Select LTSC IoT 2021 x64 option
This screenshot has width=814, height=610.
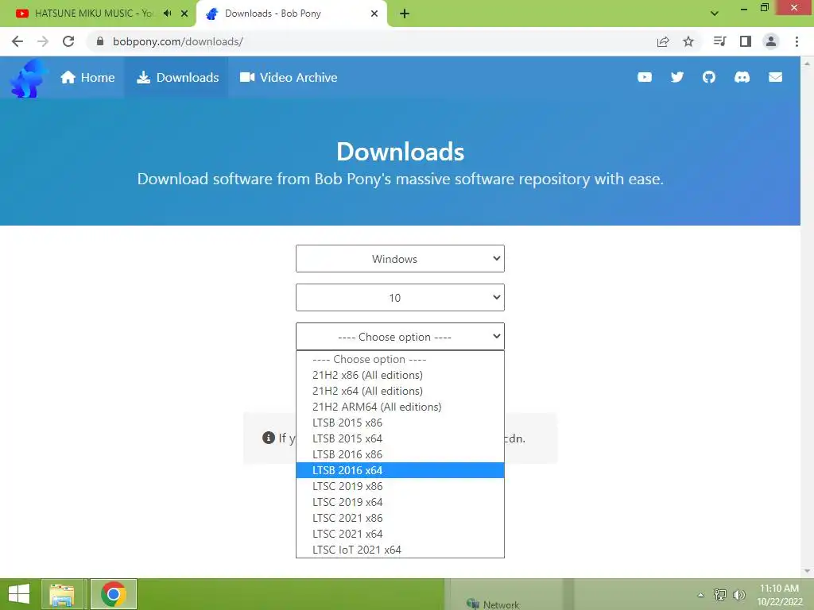(x=400, y=550)
